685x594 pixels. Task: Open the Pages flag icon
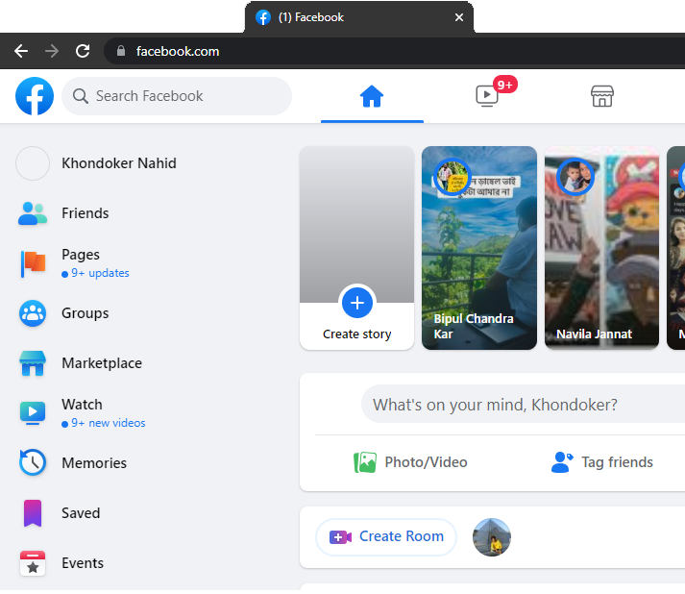tap(33, 262)
